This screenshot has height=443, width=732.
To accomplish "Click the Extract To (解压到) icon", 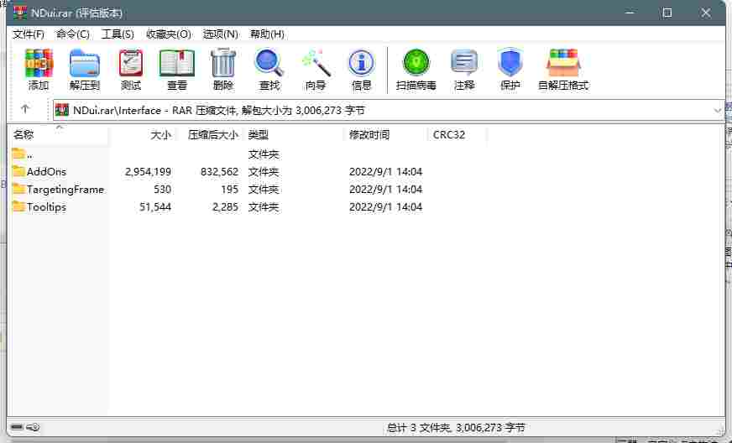I will click(85, 63).
